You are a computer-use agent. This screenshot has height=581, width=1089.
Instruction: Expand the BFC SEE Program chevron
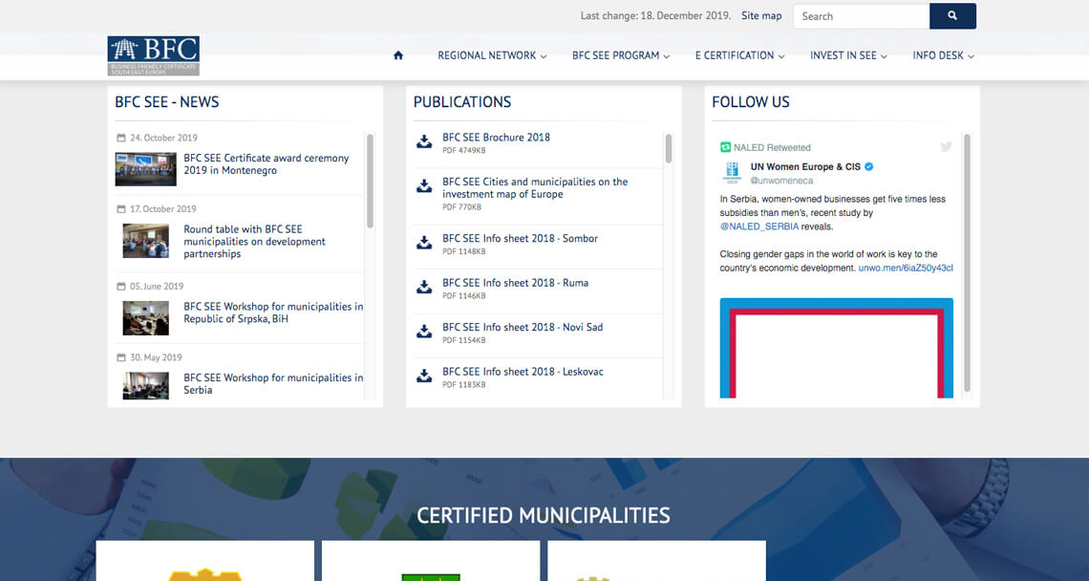click(667, 56)
